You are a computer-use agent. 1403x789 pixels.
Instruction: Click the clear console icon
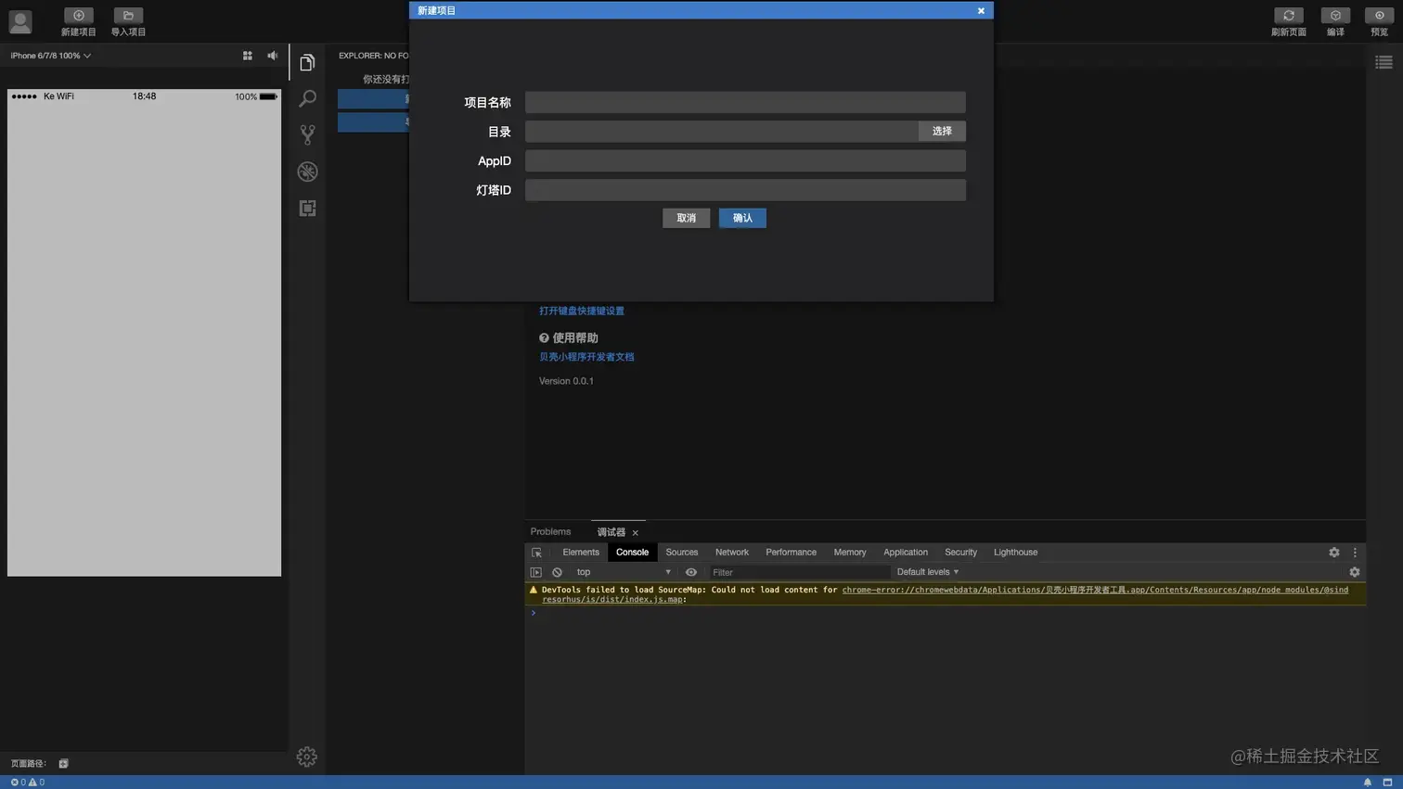[557, 572]
